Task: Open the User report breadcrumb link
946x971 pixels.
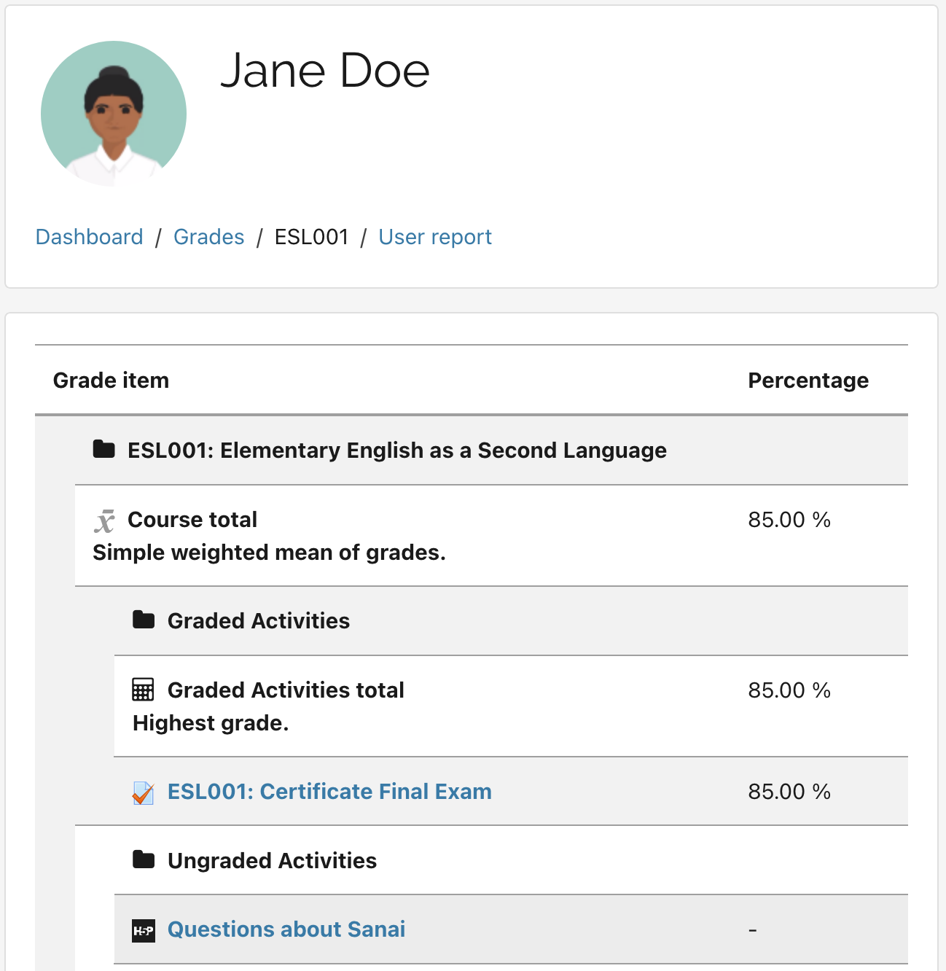Action: pyautogui.click(x=435, y=237)
